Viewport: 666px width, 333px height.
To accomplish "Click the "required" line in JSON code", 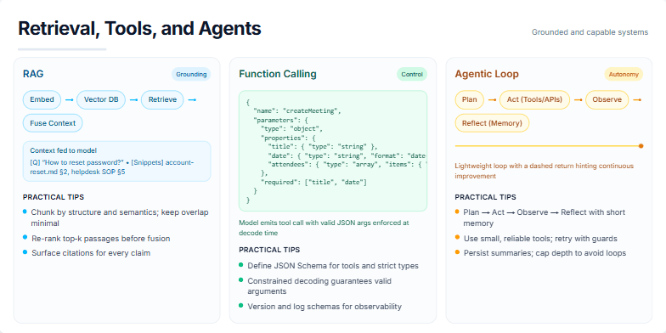I will point(313,182).
